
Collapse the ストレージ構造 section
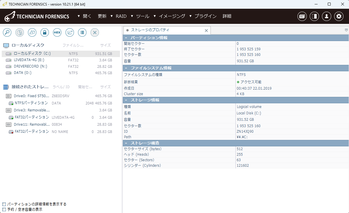pyautogui.click(x=126, y=143)
